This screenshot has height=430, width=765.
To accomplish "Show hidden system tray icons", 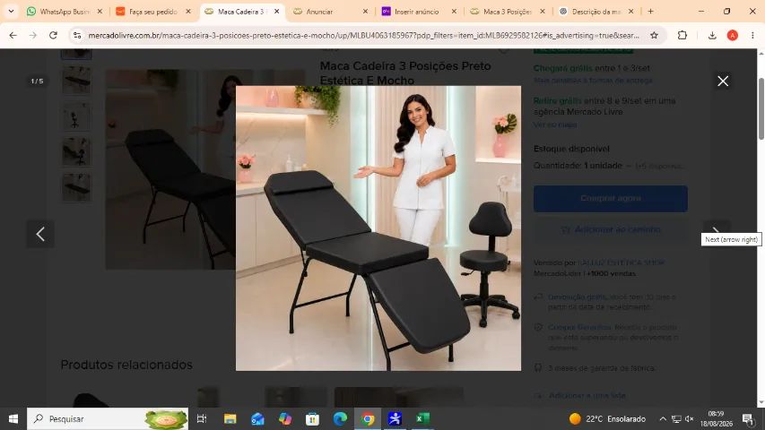I will tap(663, 418).
